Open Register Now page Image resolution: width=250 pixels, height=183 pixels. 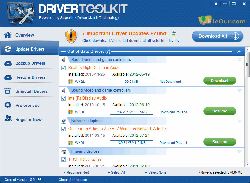tap(29, 119)
